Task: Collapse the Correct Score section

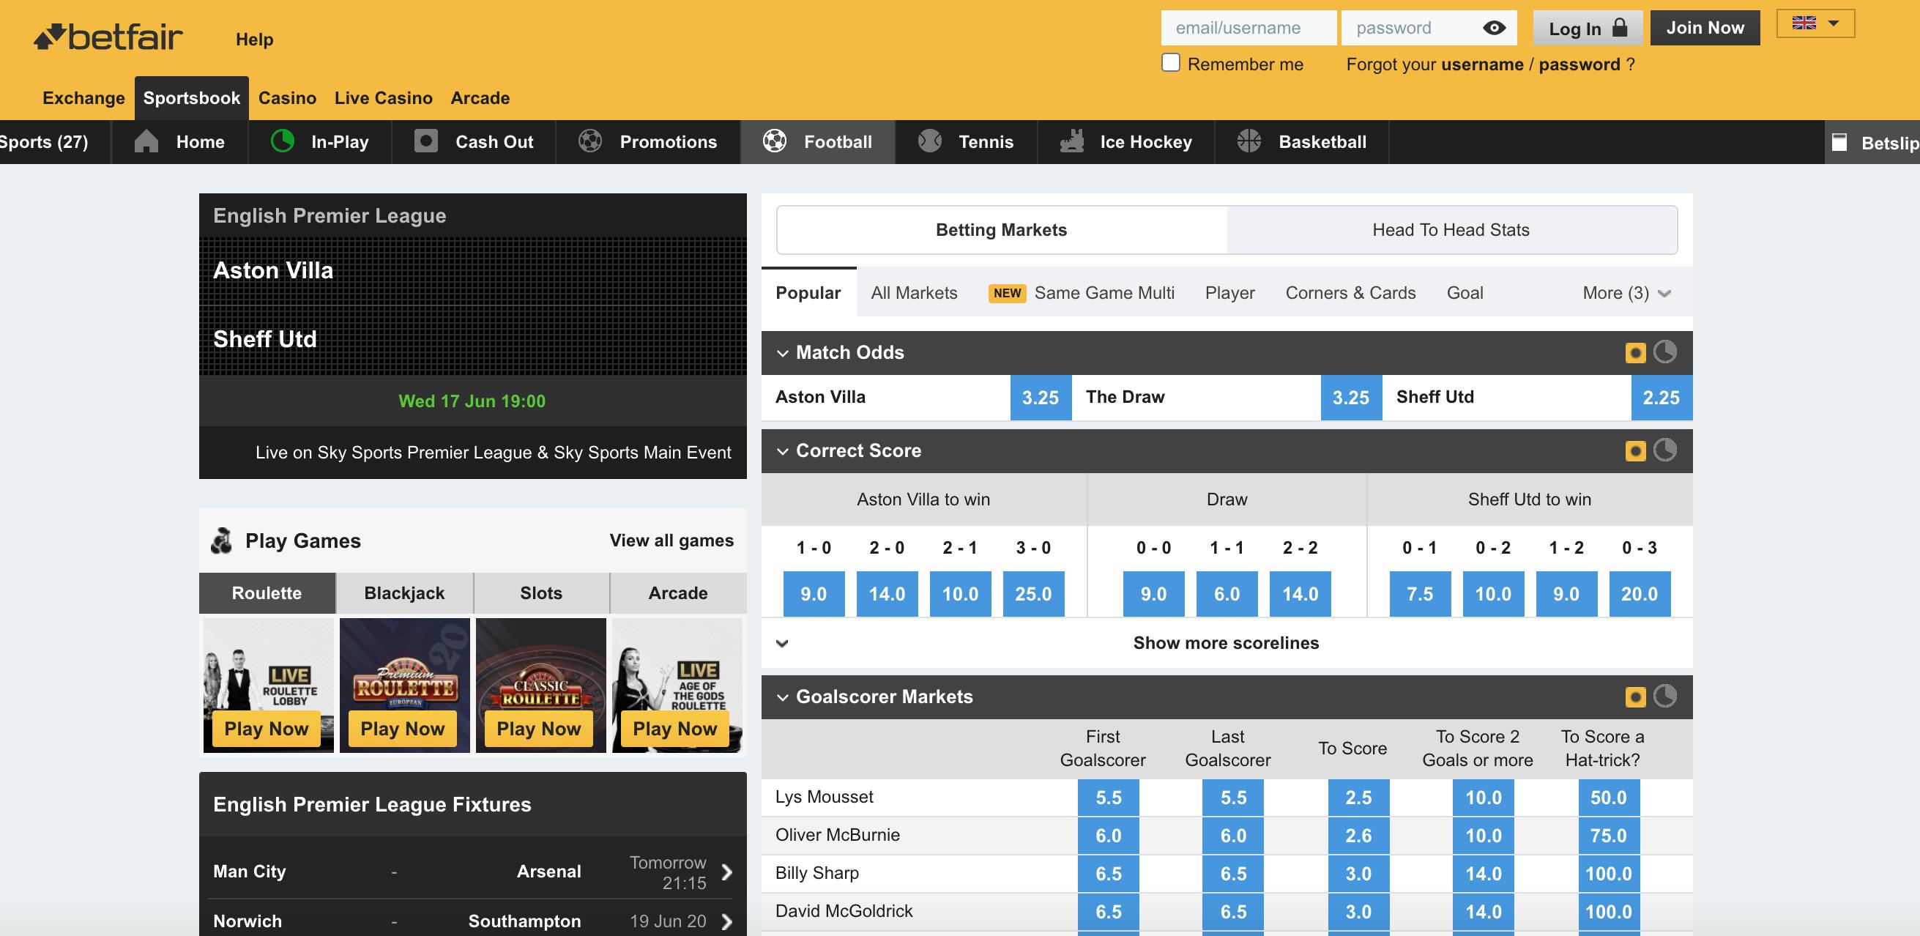Action: click(x=783, y=452)
